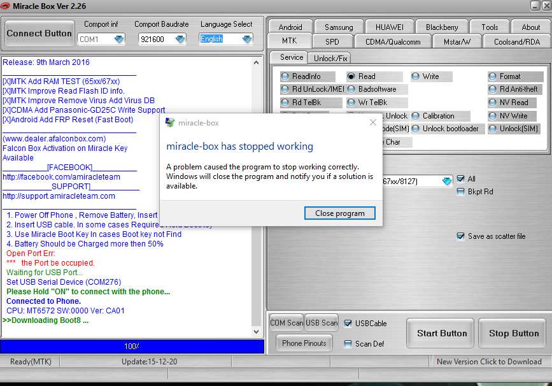
Task: Select the Mstar/W tab
Action: (457, 41)
